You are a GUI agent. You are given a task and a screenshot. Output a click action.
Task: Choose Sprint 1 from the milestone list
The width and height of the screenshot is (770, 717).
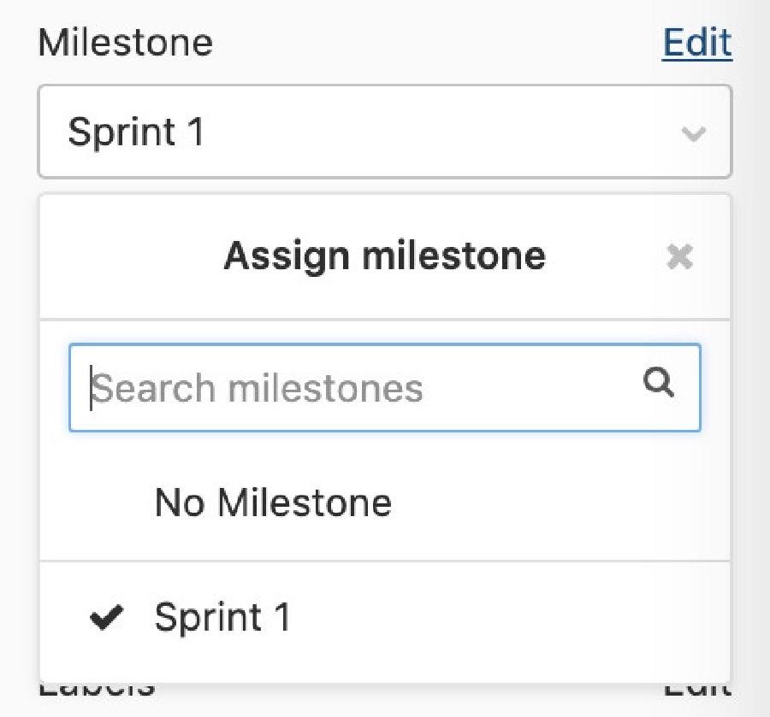(x=222, y=617)
